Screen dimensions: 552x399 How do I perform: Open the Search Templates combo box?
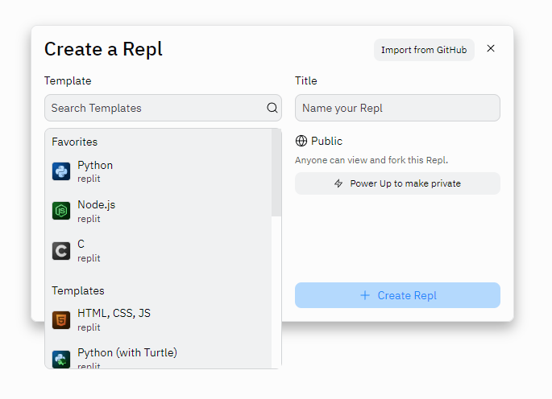coord(157,108)
